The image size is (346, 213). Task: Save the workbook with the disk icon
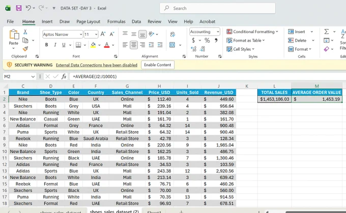tap(19, 8)
